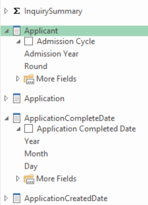Screen dimensions: 148x205
Task: Select the Day field
Action: tap(31, 166)
